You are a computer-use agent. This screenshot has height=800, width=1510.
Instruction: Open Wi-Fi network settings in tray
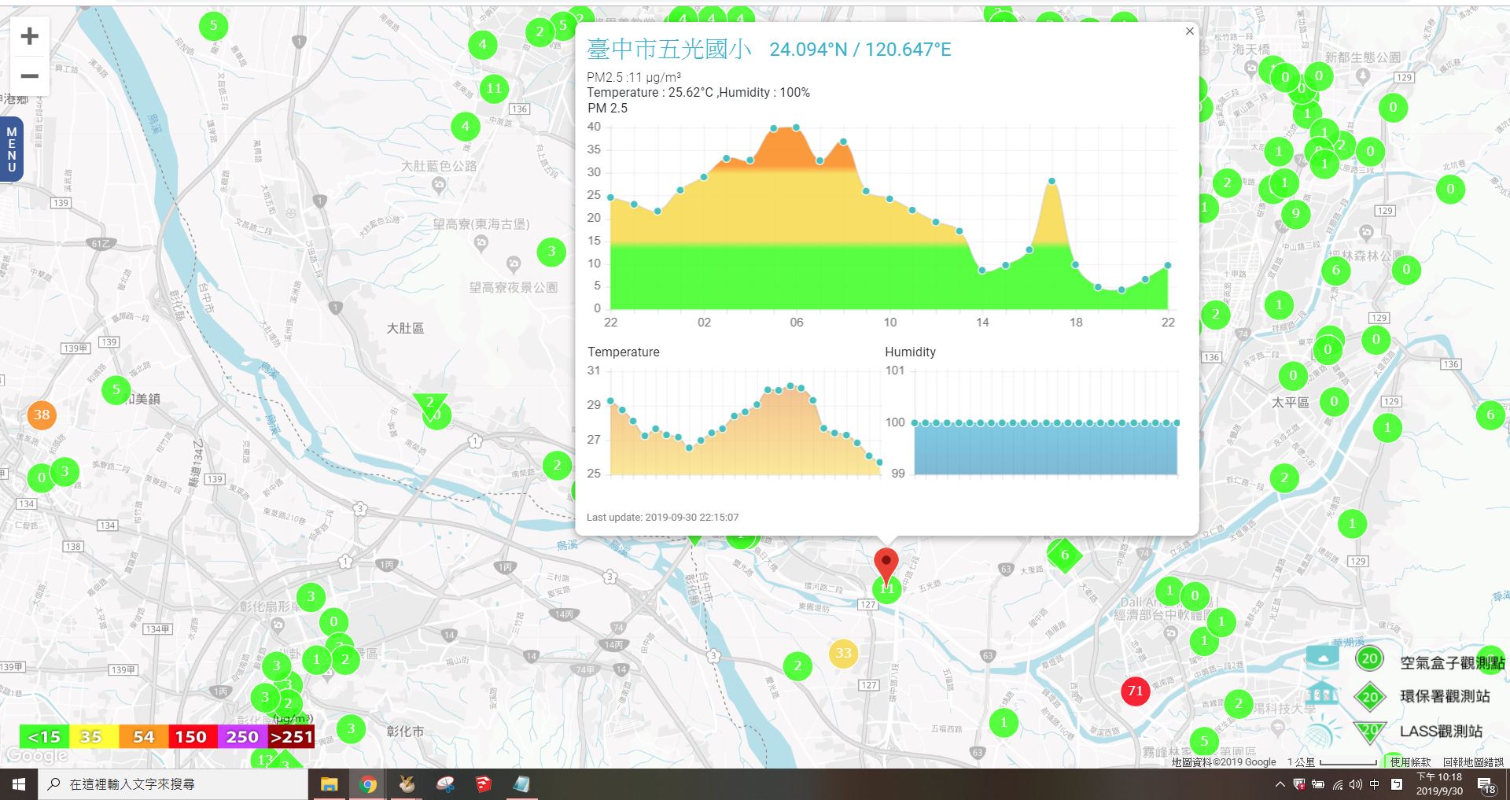(1337, 784)
